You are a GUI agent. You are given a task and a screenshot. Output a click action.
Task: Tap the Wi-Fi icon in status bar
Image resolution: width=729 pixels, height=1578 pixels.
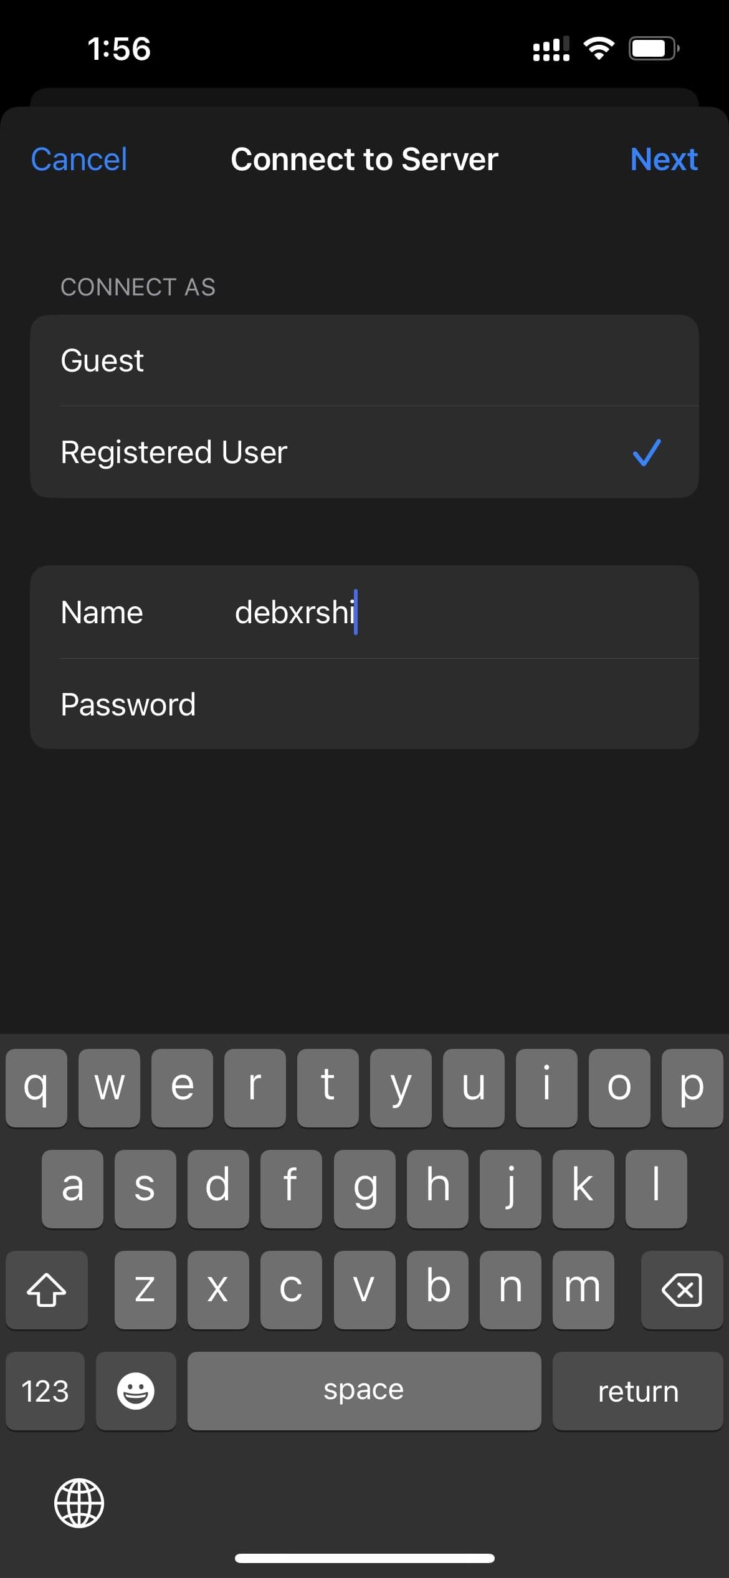600,49
